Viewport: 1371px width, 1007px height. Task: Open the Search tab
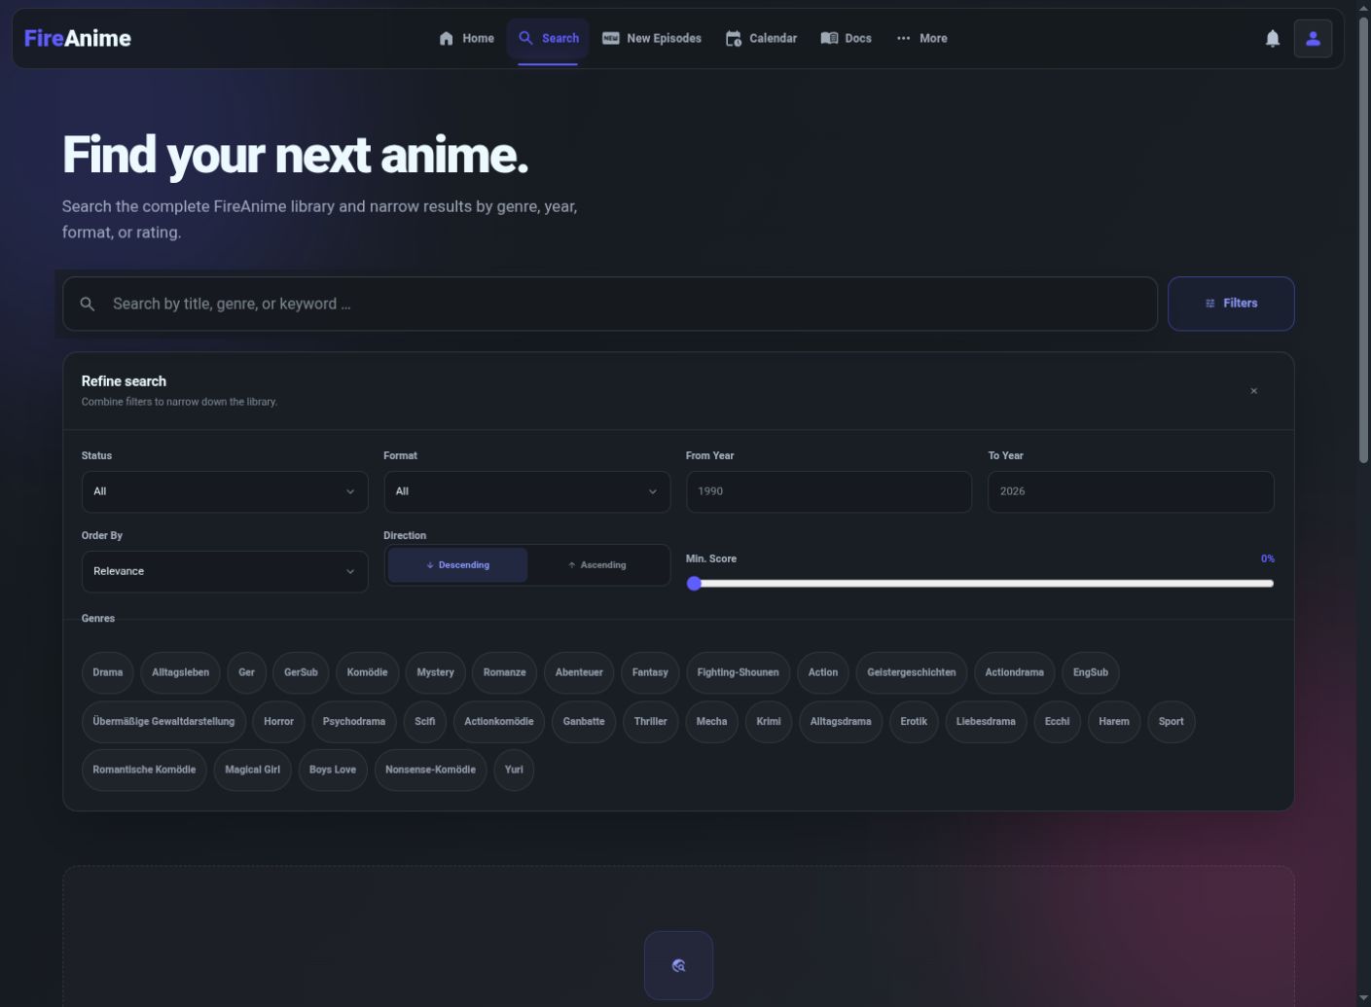pos(548,39)
